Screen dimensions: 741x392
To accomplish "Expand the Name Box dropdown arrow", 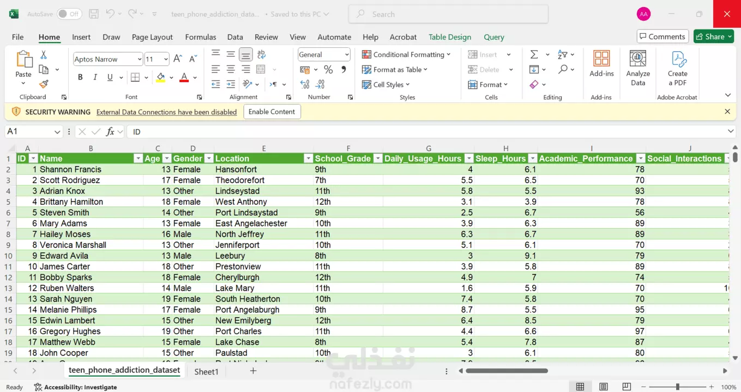I will 58,132.
